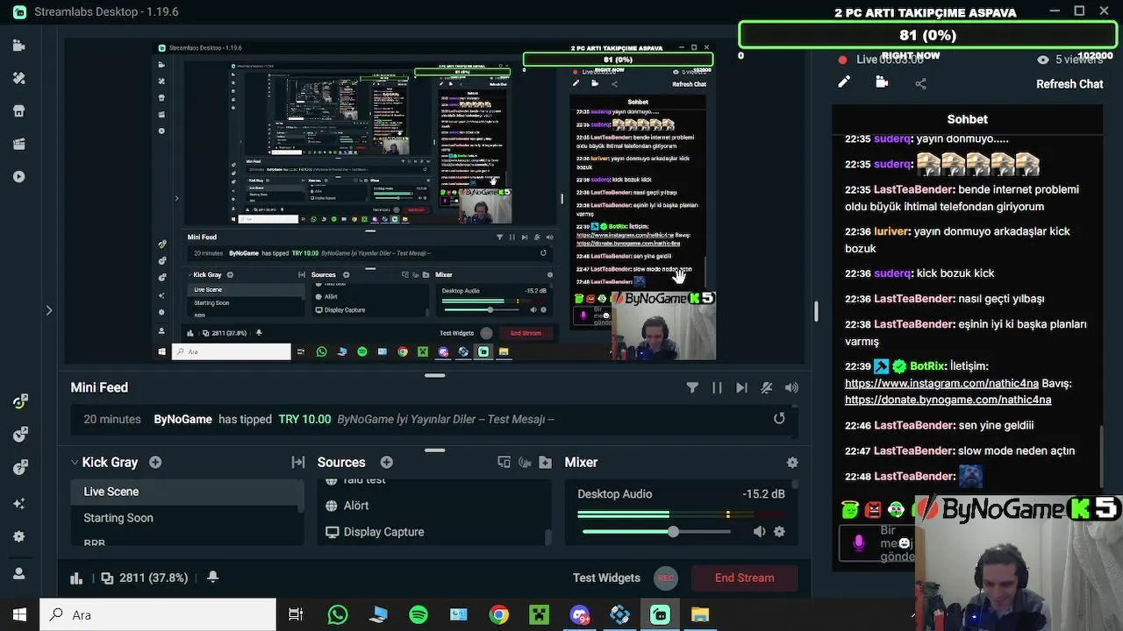Viewport: 1123px width, 631px height.
Task: Open the Themes icon in the left sidebar
Action: point(19,78)
